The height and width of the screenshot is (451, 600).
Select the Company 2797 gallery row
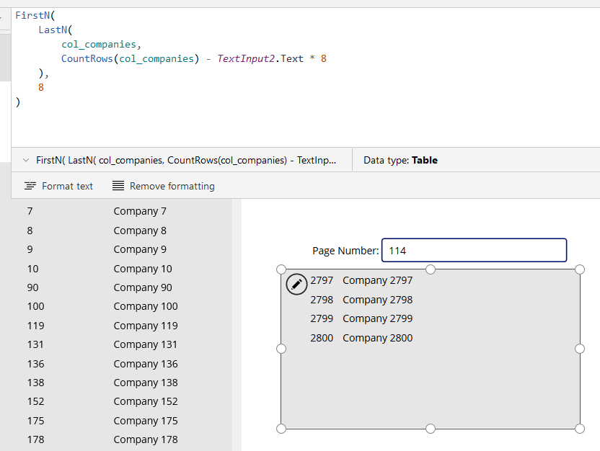point(377,280)
